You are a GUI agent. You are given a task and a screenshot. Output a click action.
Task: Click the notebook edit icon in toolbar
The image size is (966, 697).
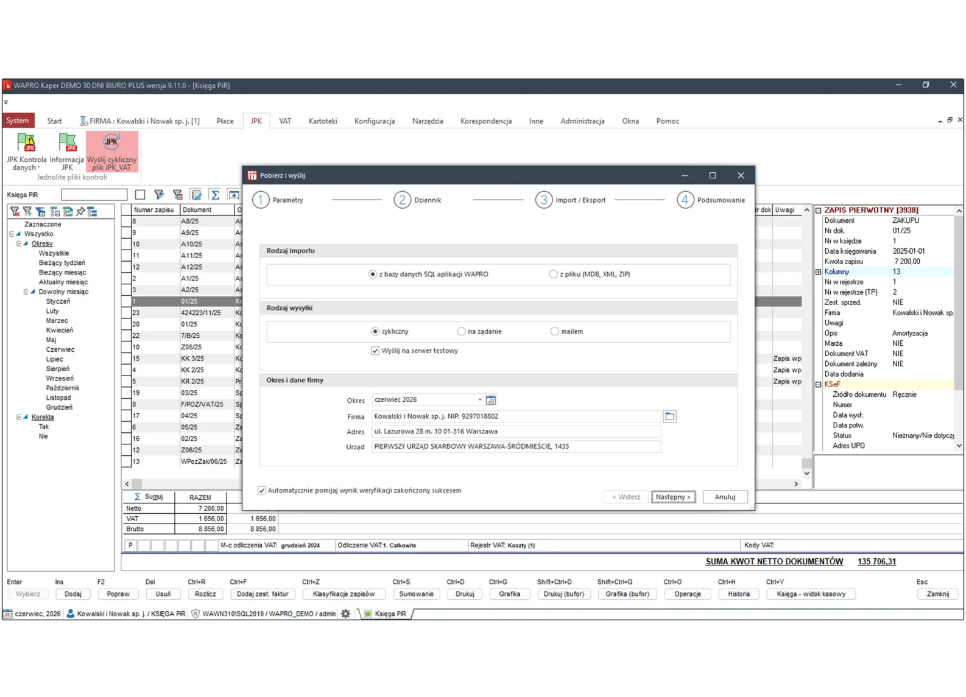pos(197,195)
